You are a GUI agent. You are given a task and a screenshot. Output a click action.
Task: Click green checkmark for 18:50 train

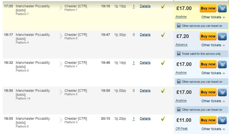[163, 91]
